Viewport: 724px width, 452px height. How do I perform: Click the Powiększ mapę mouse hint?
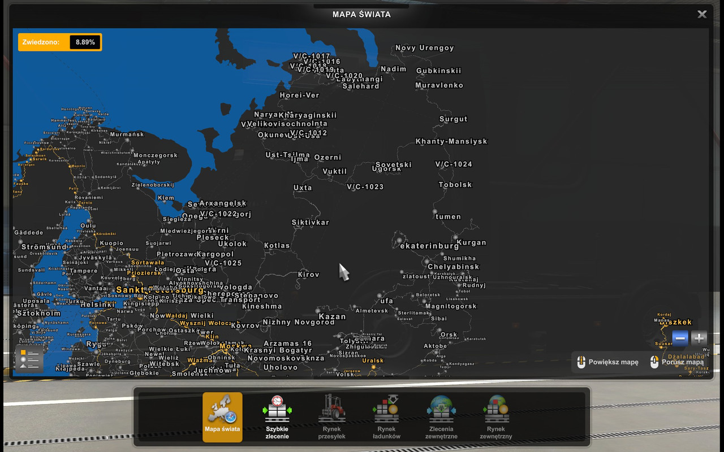(x=607, y=362)
